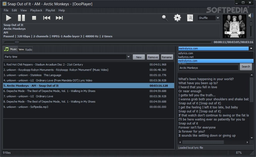
Task: Click the lyrics horizontal scrollbar left arrow
Action: [180, 142]
